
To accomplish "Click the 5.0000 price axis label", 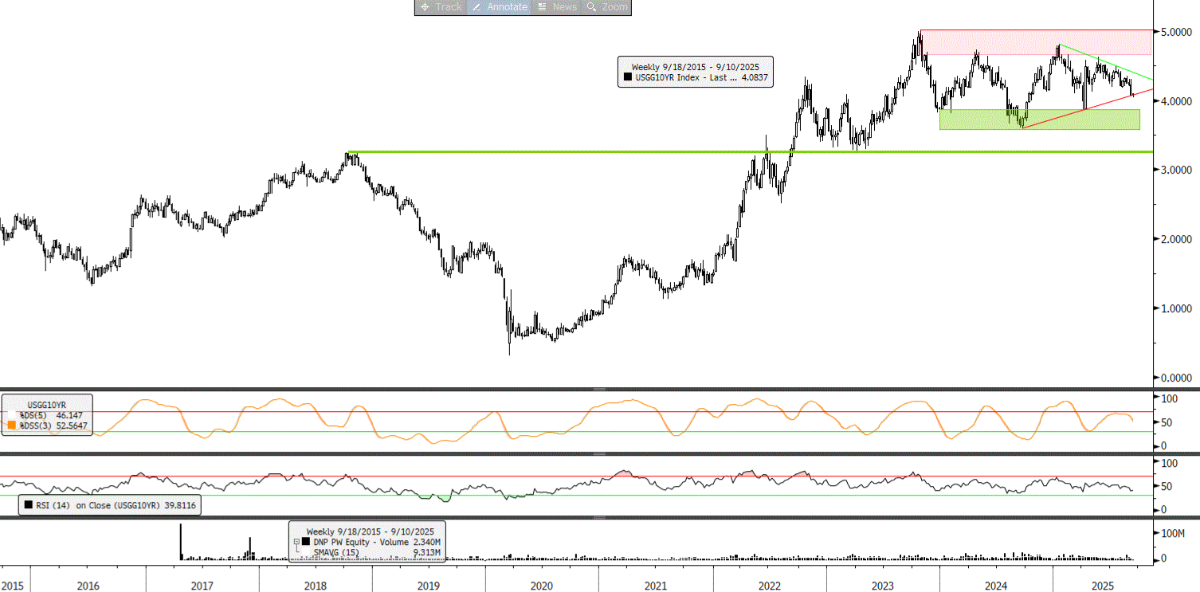I will [1175, 33].
